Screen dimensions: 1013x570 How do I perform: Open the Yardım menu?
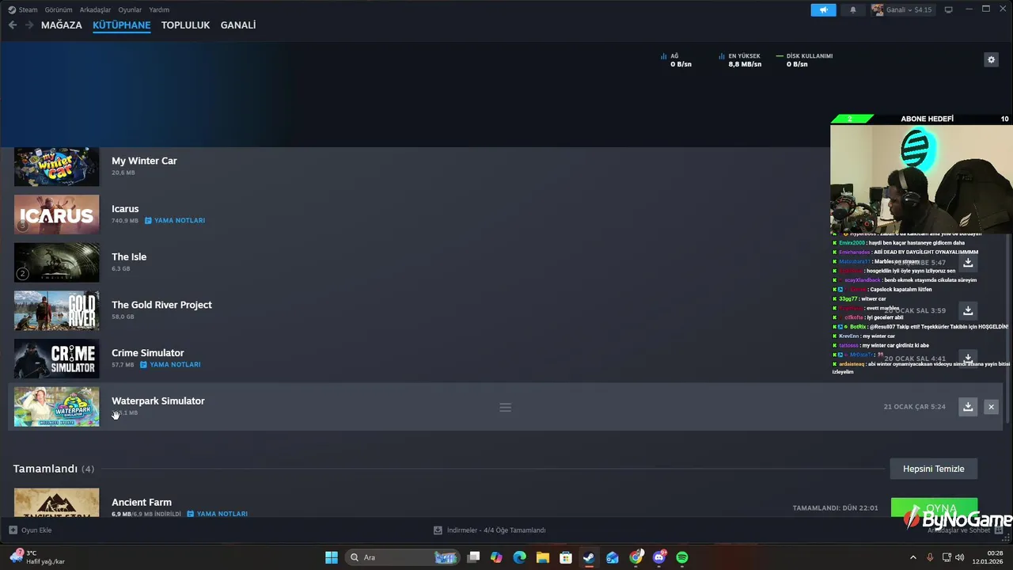pos(159,9)
